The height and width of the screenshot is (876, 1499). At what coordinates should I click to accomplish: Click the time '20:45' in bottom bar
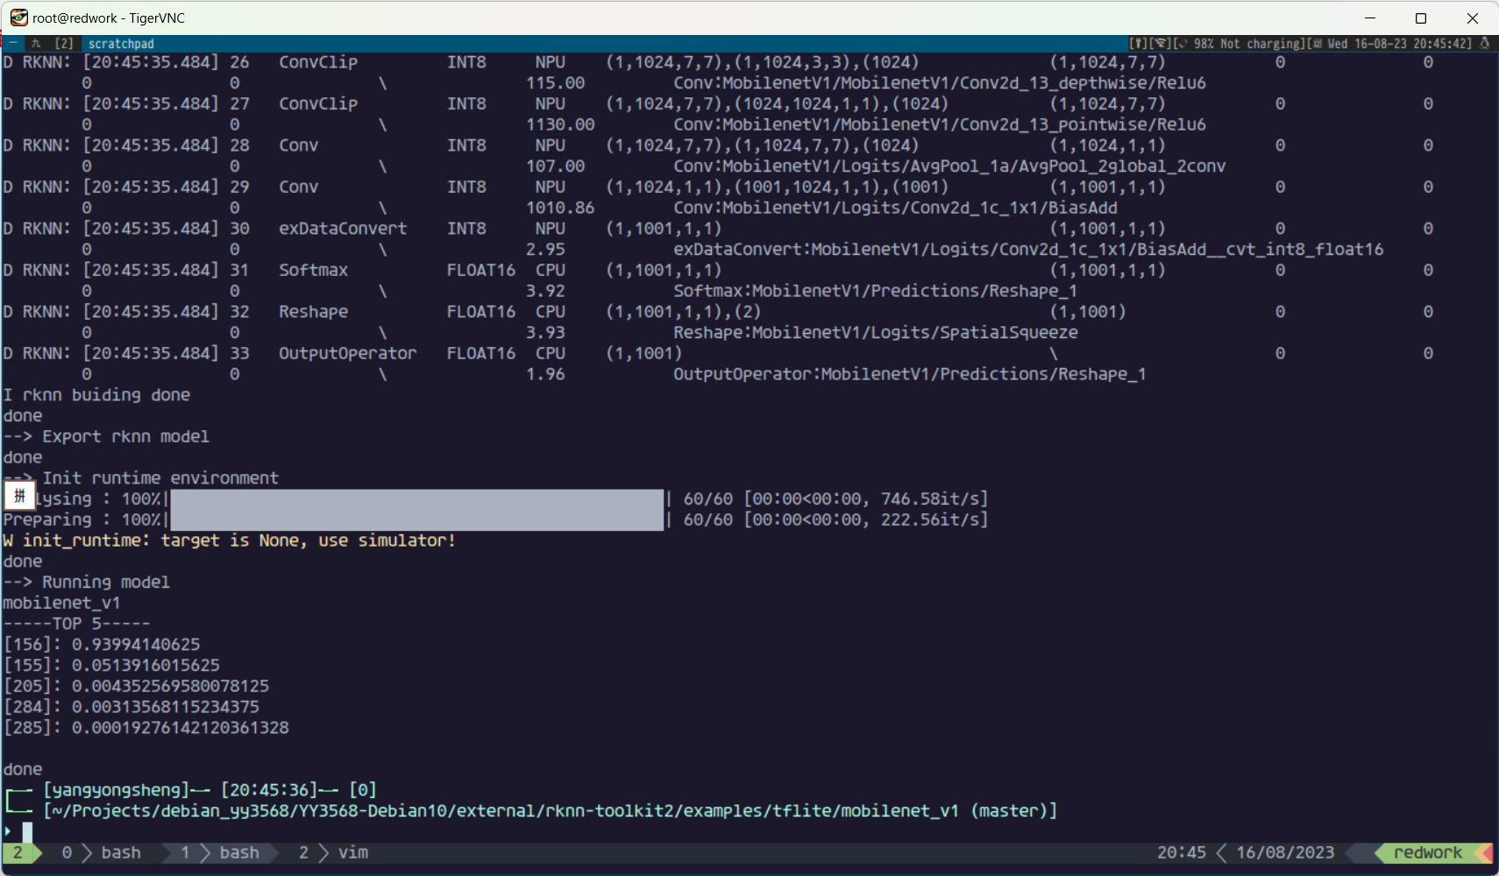[1181, 852]
